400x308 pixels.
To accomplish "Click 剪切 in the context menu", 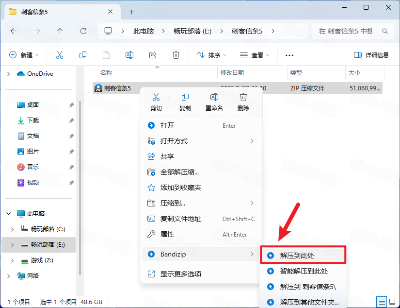I will 156,102.
